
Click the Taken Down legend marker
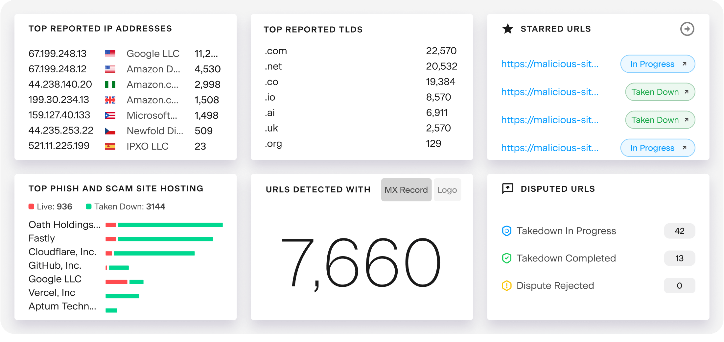[89, 206]
